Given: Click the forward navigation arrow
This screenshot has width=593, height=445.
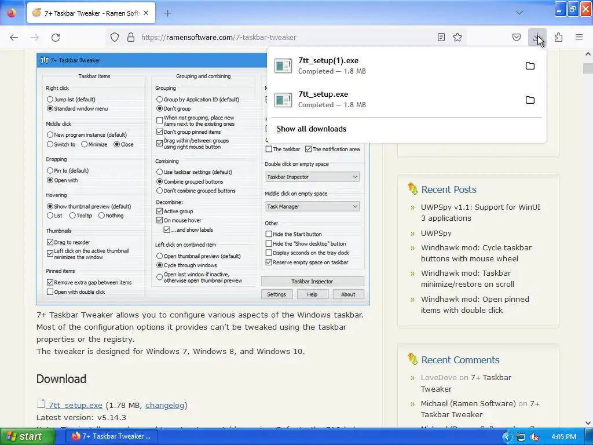Looking at the screenshot, I should 35,37.
